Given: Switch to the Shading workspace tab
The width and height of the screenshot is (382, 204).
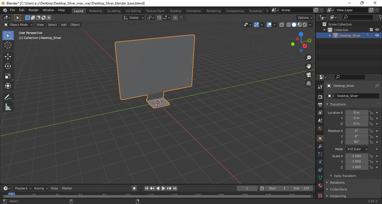Looking at the screenshot, I should [x=175, y=11].
